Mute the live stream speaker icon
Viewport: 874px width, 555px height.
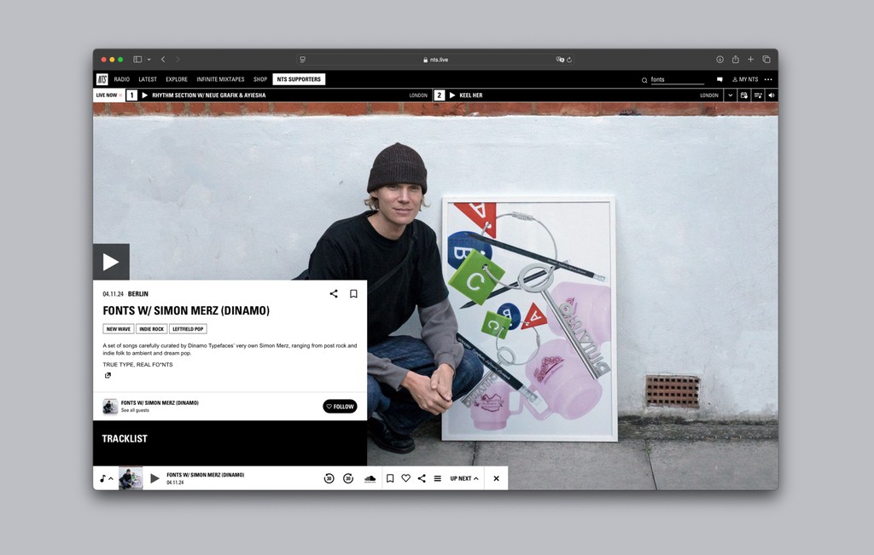(772, 95)
